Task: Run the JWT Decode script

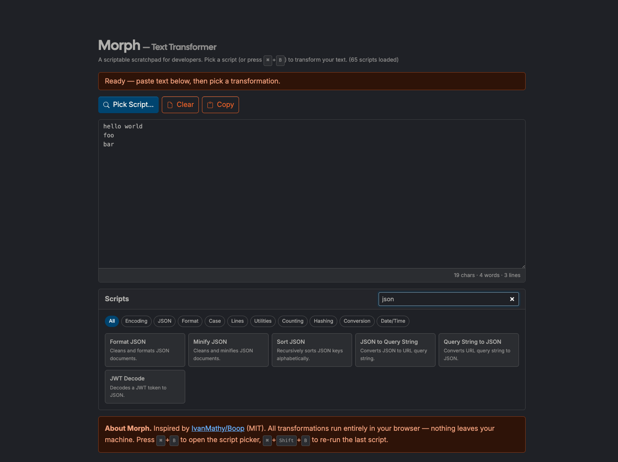Action: [145, 387]
